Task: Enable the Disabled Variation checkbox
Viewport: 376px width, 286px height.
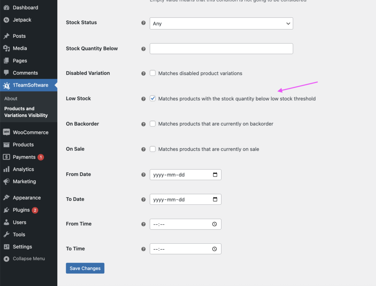Action: (x=153, y=73)
